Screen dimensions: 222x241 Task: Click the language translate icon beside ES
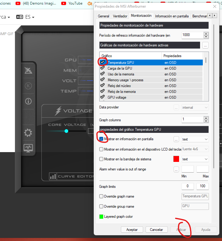click(x=19, y=17)
